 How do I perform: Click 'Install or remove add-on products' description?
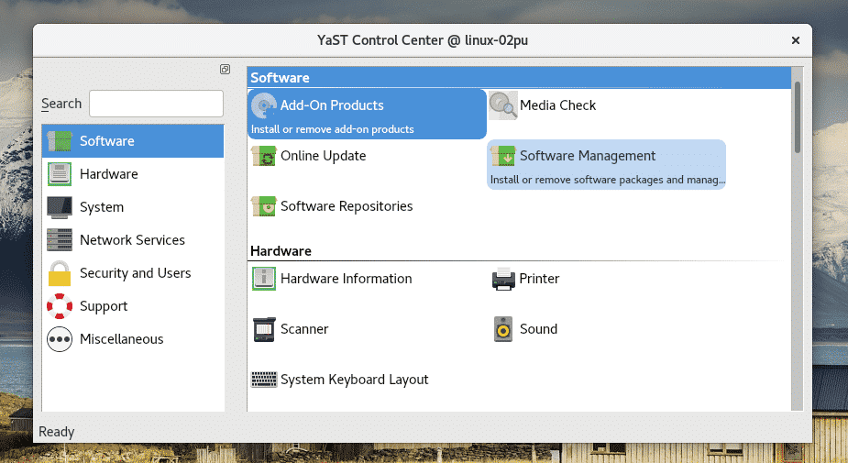332,129
